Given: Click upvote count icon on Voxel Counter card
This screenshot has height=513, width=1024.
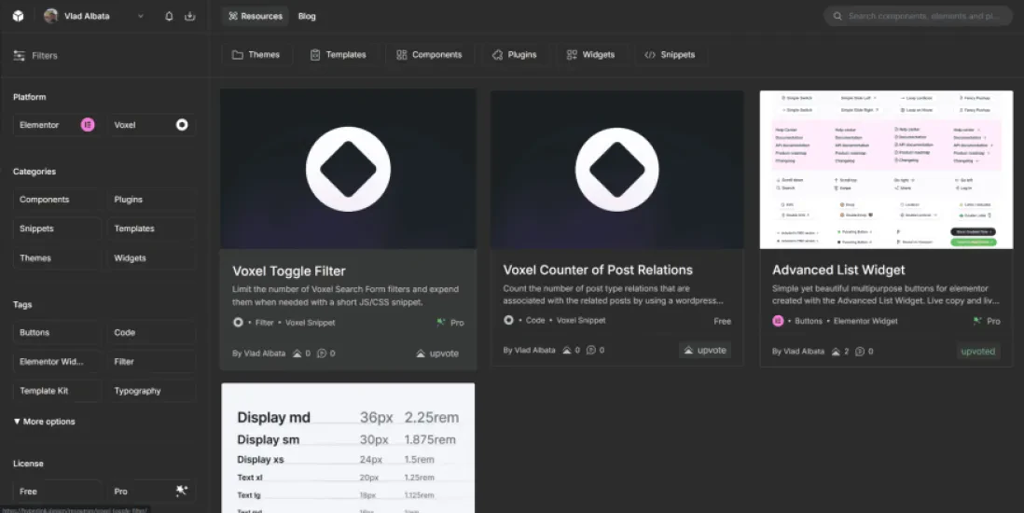Looking at the screenshot, I should 567,351.
